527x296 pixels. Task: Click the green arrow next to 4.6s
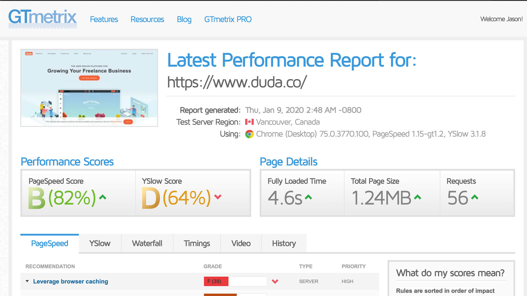pos(309,197)
